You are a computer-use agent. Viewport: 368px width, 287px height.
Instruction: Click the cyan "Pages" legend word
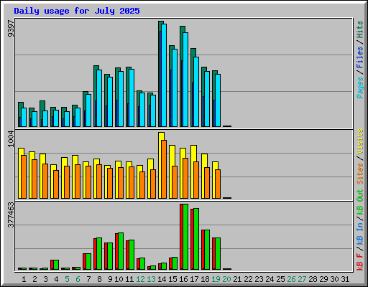point(360,88)
